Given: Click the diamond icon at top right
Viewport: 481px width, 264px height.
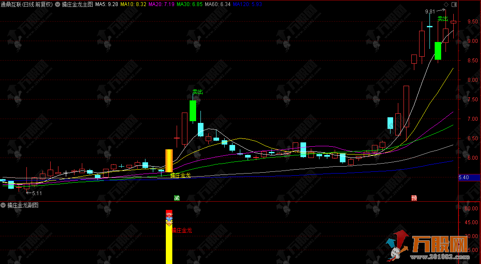Looking at the screenshot, I should tap(446, 4).
